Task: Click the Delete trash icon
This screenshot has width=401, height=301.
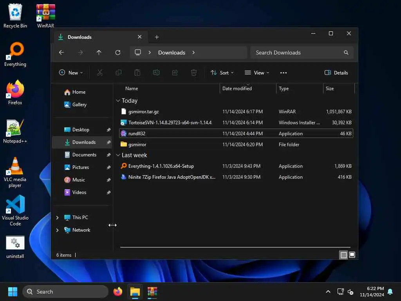Action: tap(194, 73)
